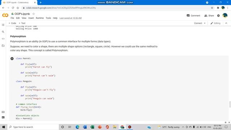The height and width of the screenshot is (130, 231).
Task: Open a new browser tab
Action: coord(40,3)
